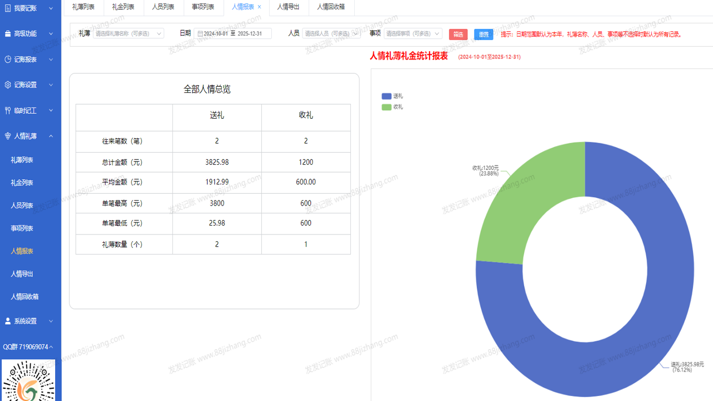
Task: Switch to the 人情导出 tab at top
Action: pos(289,7)
